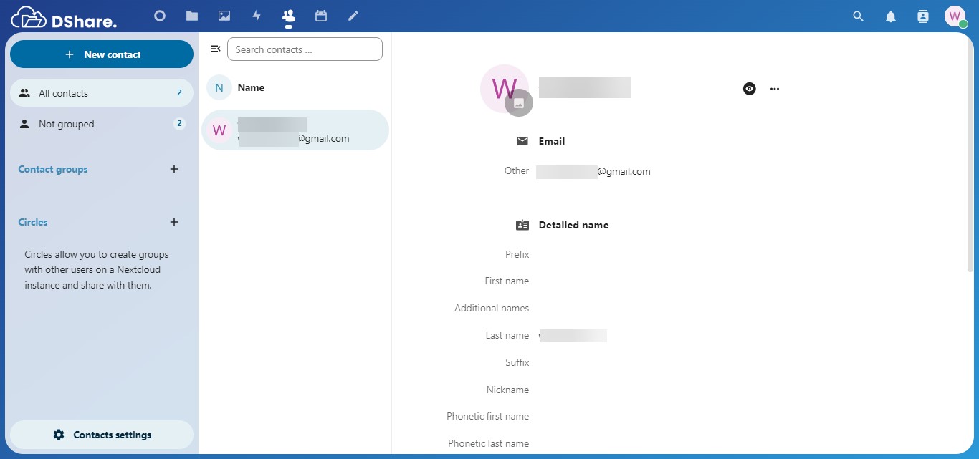Image resolution: width=979 pixels, height=459 pixels.
Task: Open the Calendar app icon
Action: click(x=321, y=16)
